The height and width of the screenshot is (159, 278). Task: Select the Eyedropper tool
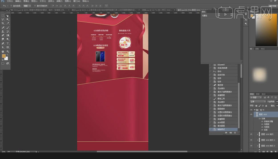(8, 23)
